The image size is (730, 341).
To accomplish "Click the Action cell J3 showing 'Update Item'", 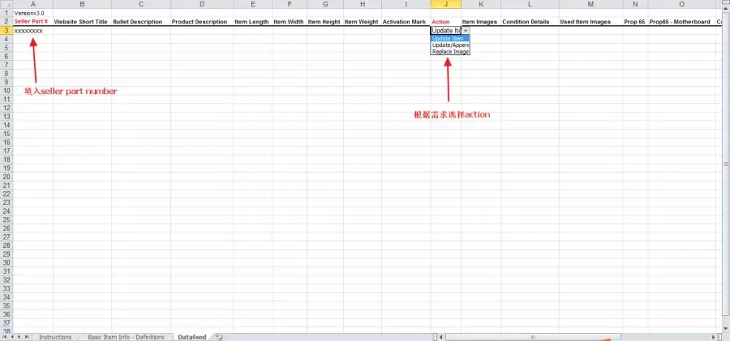I will 446,31.
